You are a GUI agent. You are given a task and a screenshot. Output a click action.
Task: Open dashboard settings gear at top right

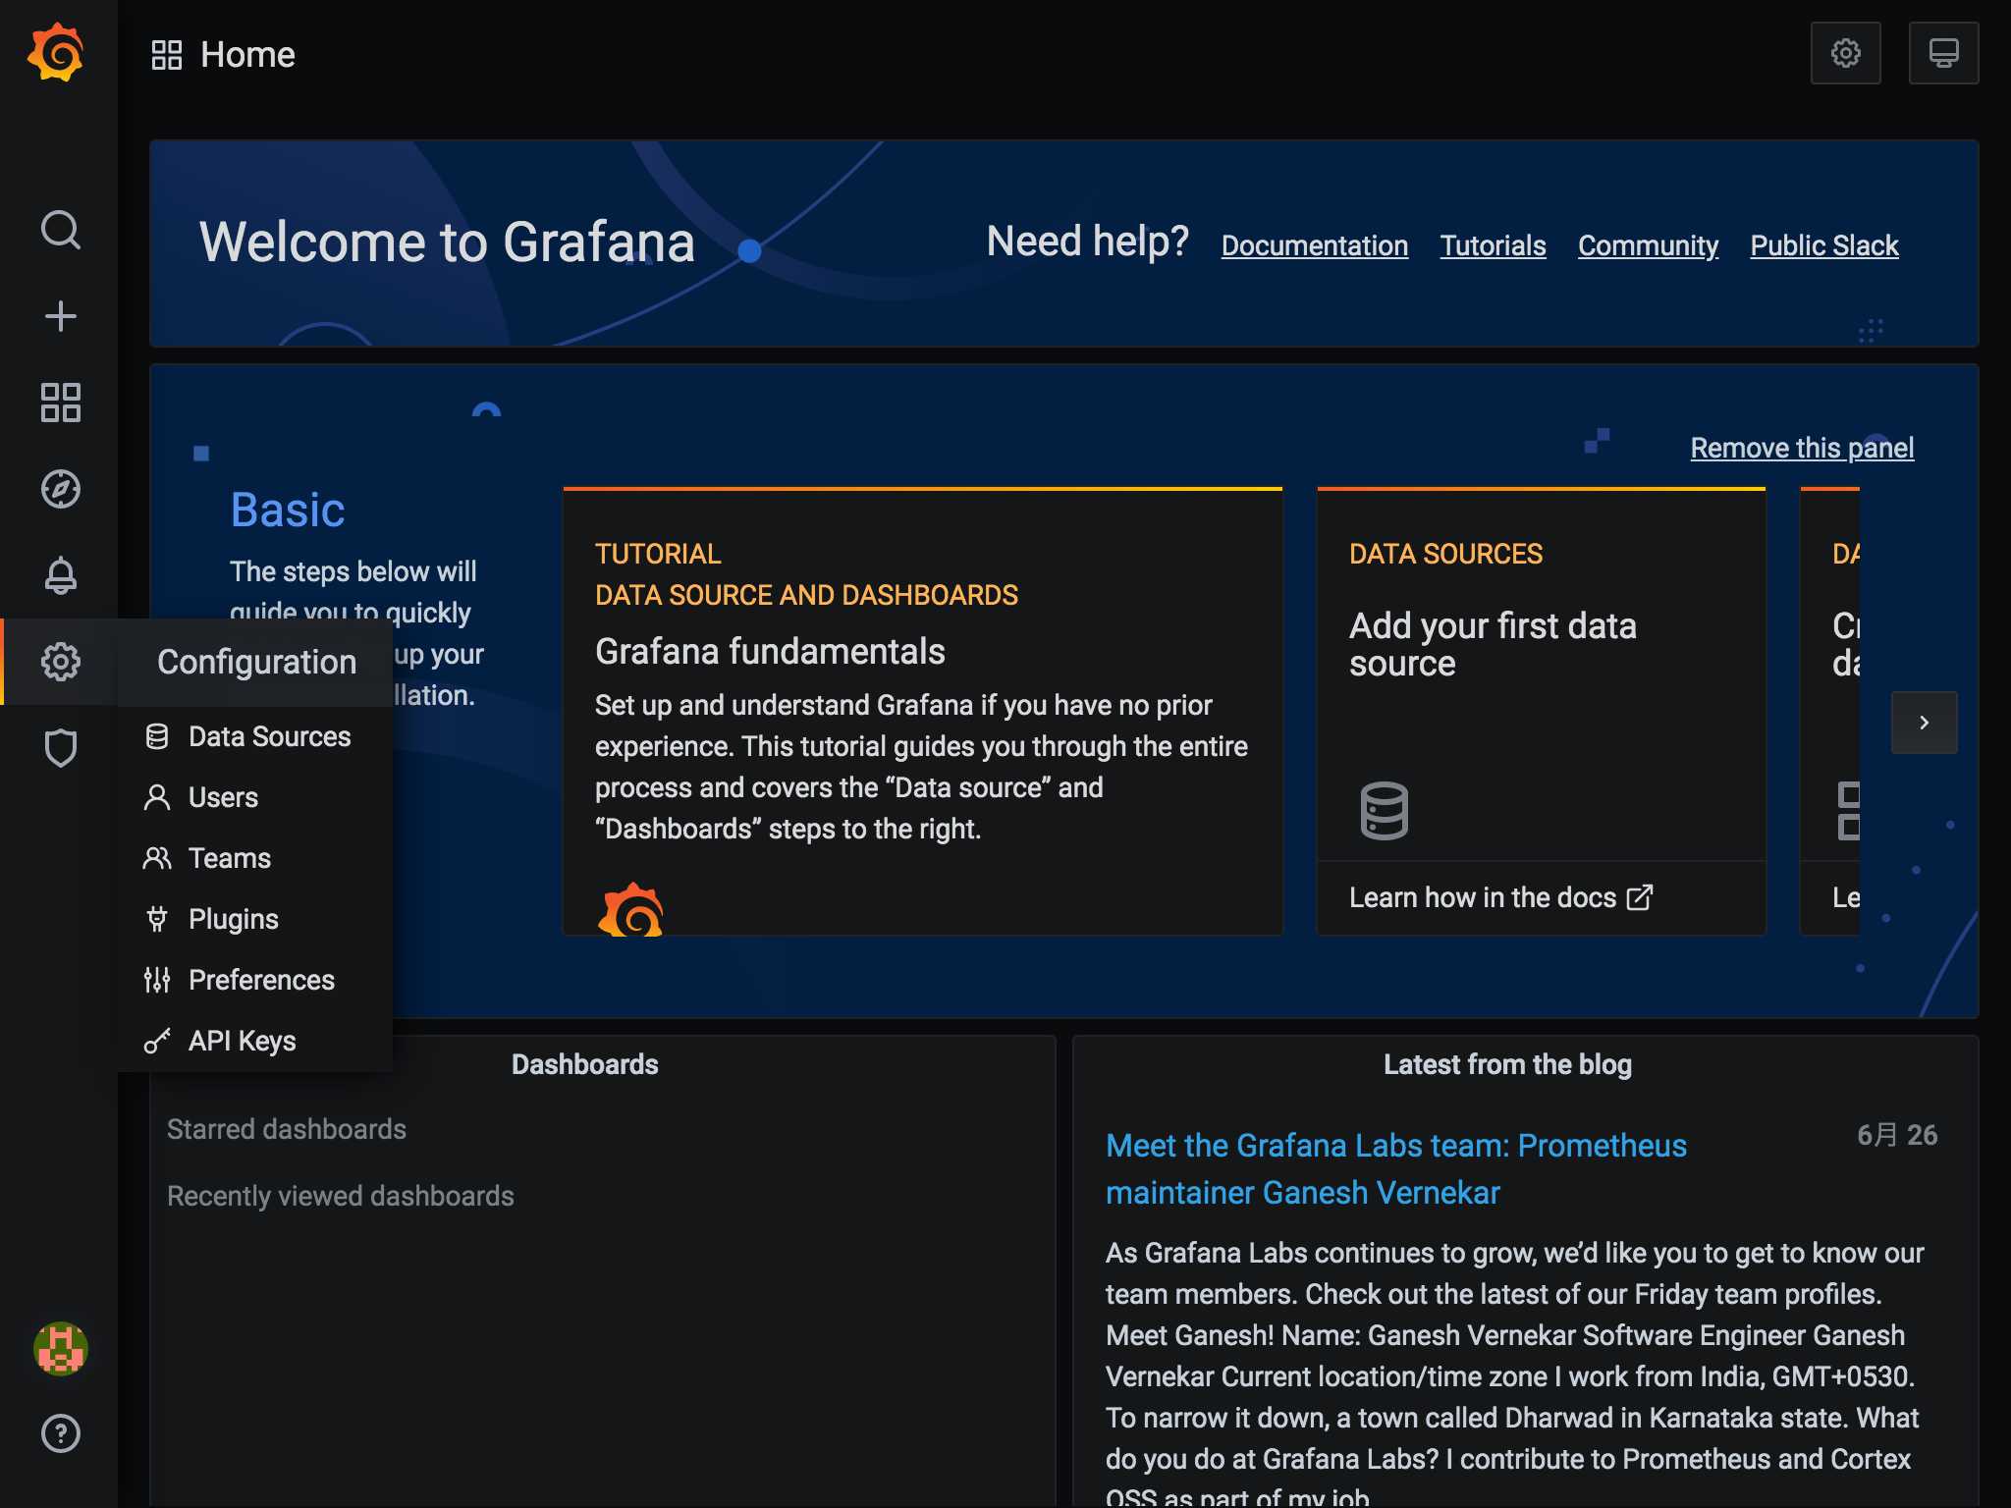pyautogui.click(x=1845, y=53)
